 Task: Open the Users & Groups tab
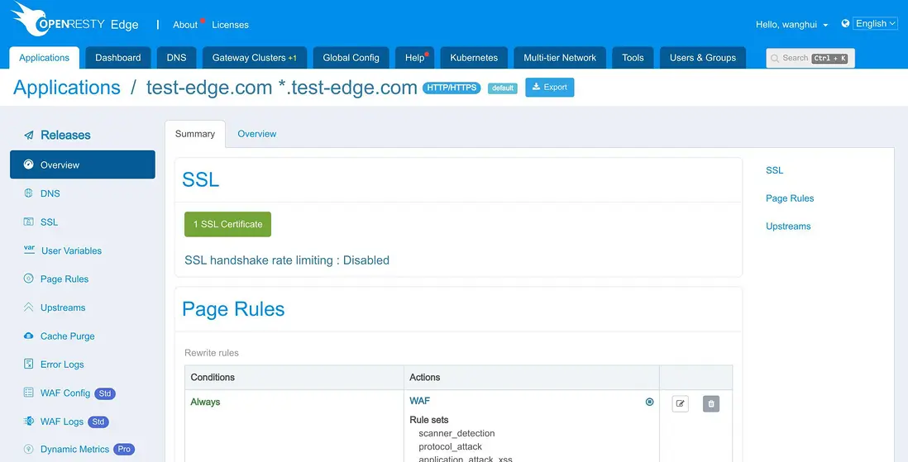tap(703, 58)
